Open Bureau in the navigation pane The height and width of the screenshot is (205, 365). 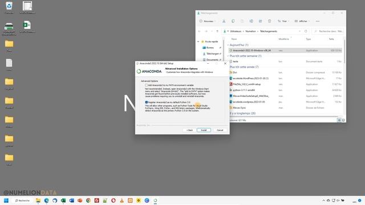pos(210,48)
